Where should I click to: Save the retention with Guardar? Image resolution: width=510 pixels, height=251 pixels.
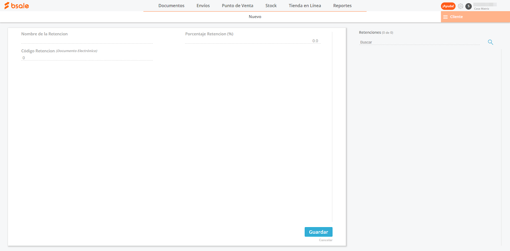(x=318, y=232)
